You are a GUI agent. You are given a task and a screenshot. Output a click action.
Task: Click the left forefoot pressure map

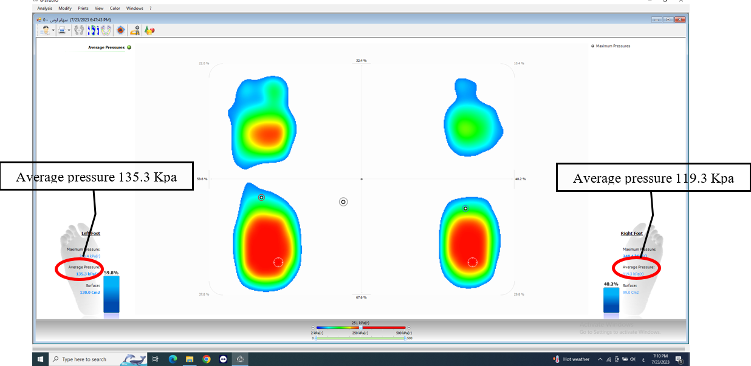pyautogui.click(x=262, y=123)
